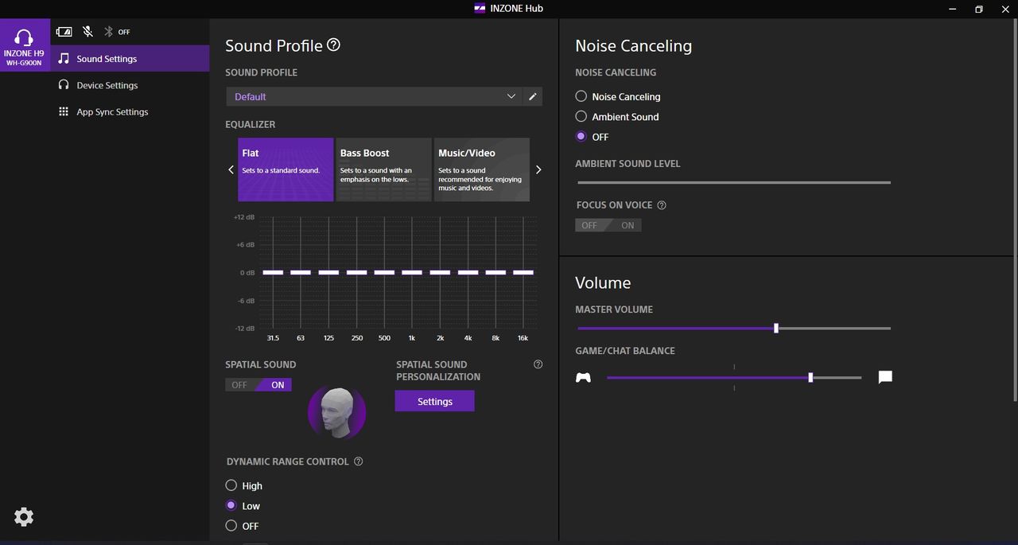
Task: Select OFF under Noise Canceling
Action: pyautogui.click(x=592, y=137)
